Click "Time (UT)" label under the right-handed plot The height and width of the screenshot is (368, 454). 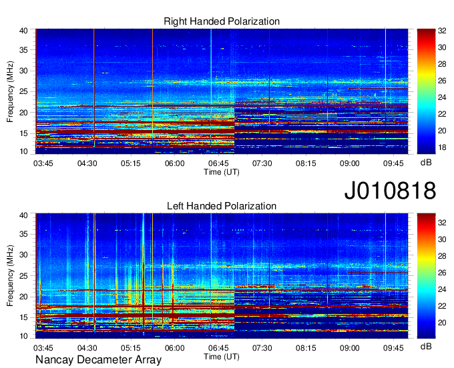222,172
